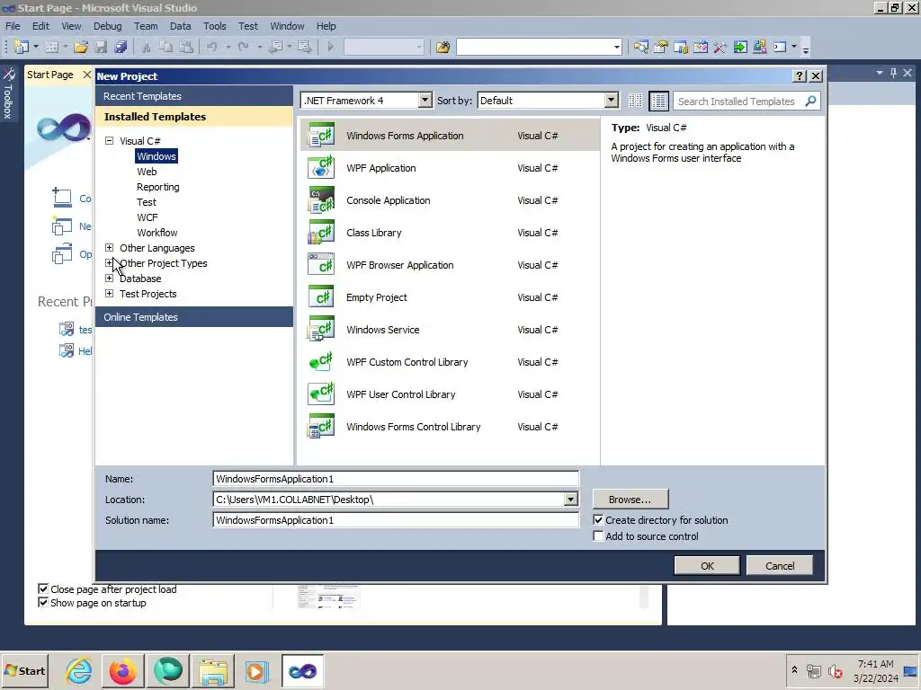Viewport: 921px width, 690px height.
Task: Open Internet Explorer from the taskbar
Action: pyautogui.click(x=79, y=670)
